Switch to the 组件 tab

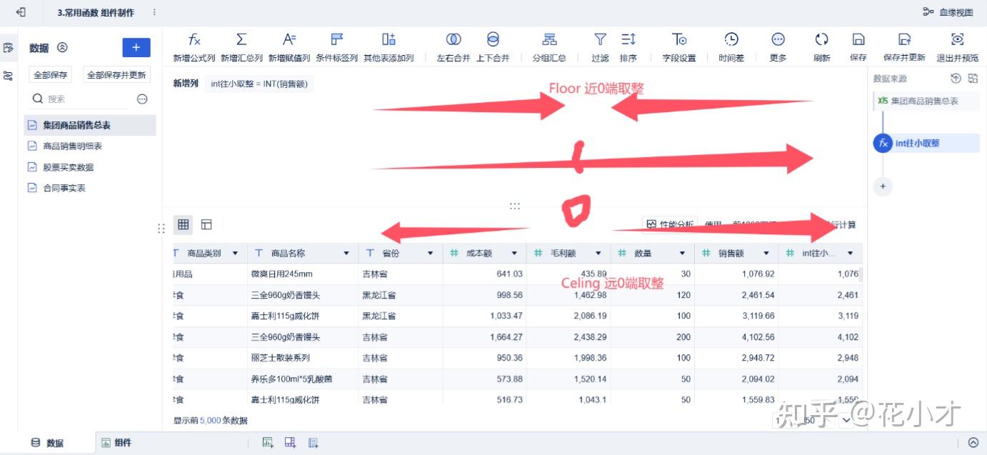(x=116, y=442)
